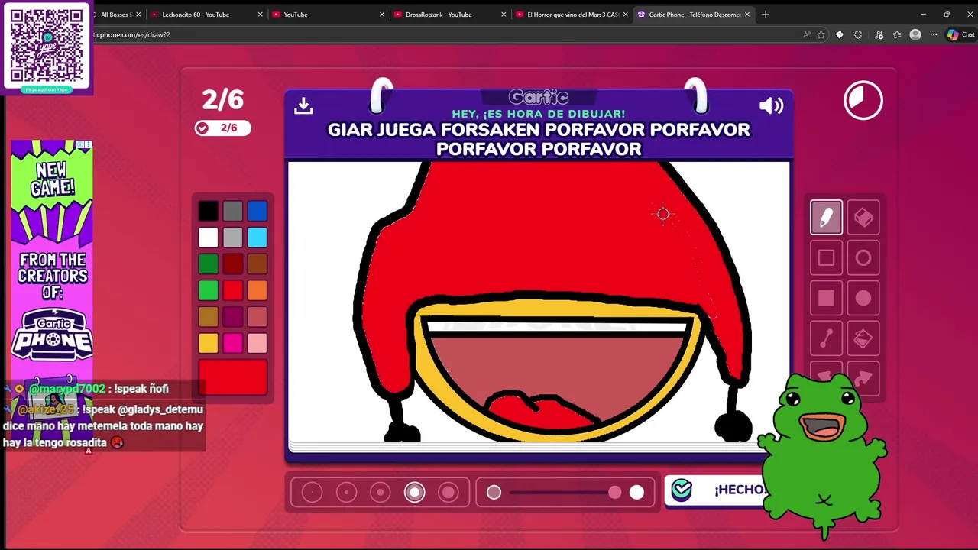Select the paint bucket fill tool

pos(863,339)
